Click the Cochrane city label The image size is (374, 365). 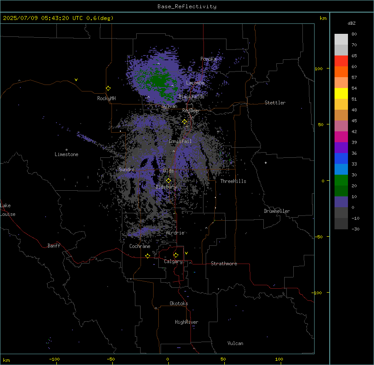(140, 246)
